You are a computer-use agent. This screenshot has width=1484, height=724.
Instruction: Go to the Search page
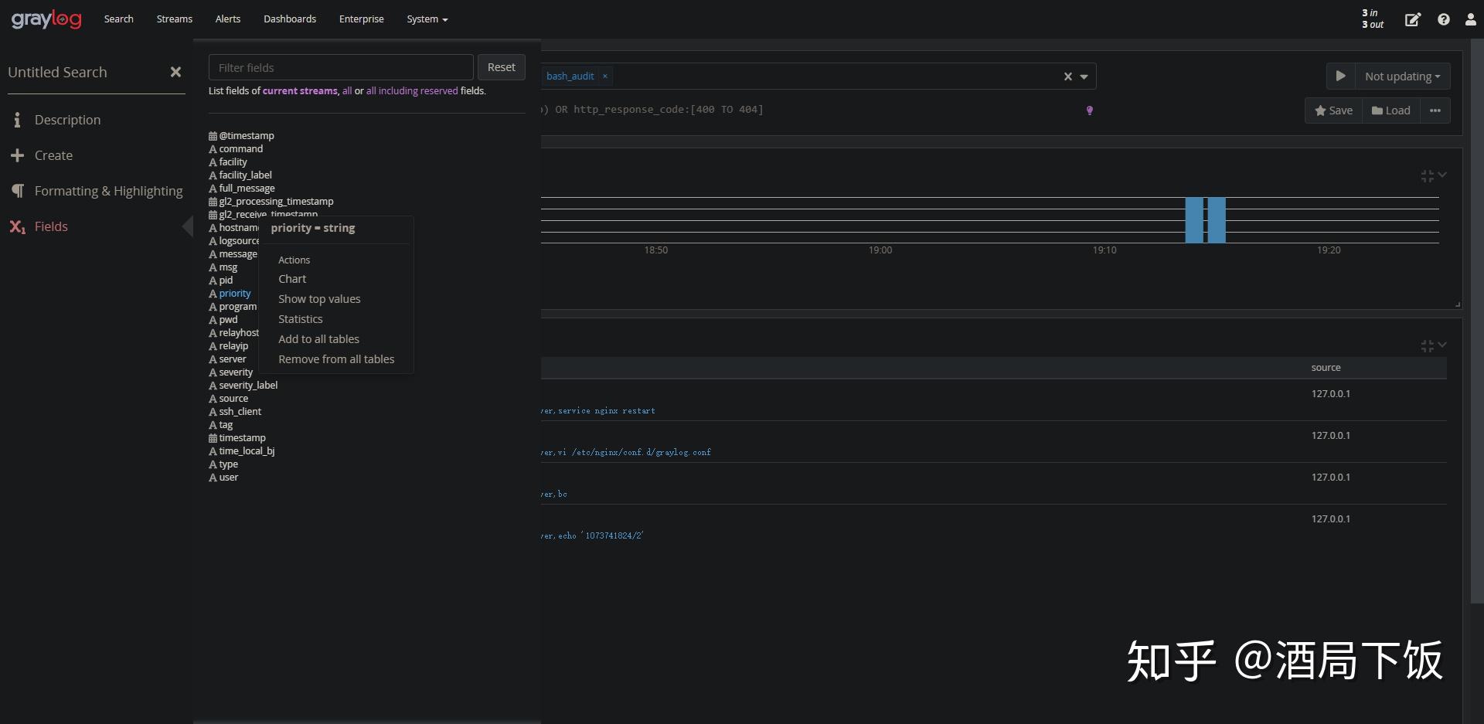pyautogui.click(x=119, y=19)
